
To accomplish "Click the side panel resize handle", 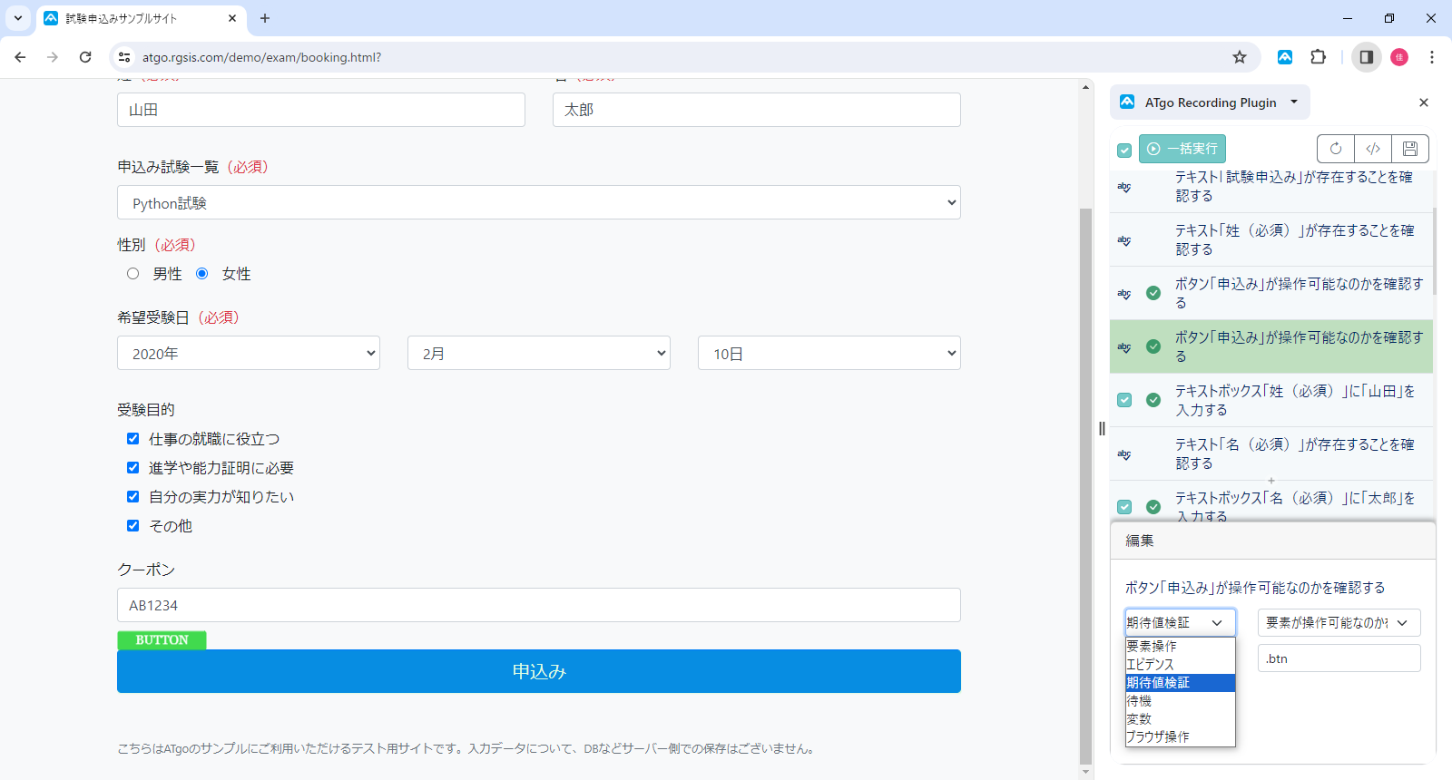I will point(1102,428).
